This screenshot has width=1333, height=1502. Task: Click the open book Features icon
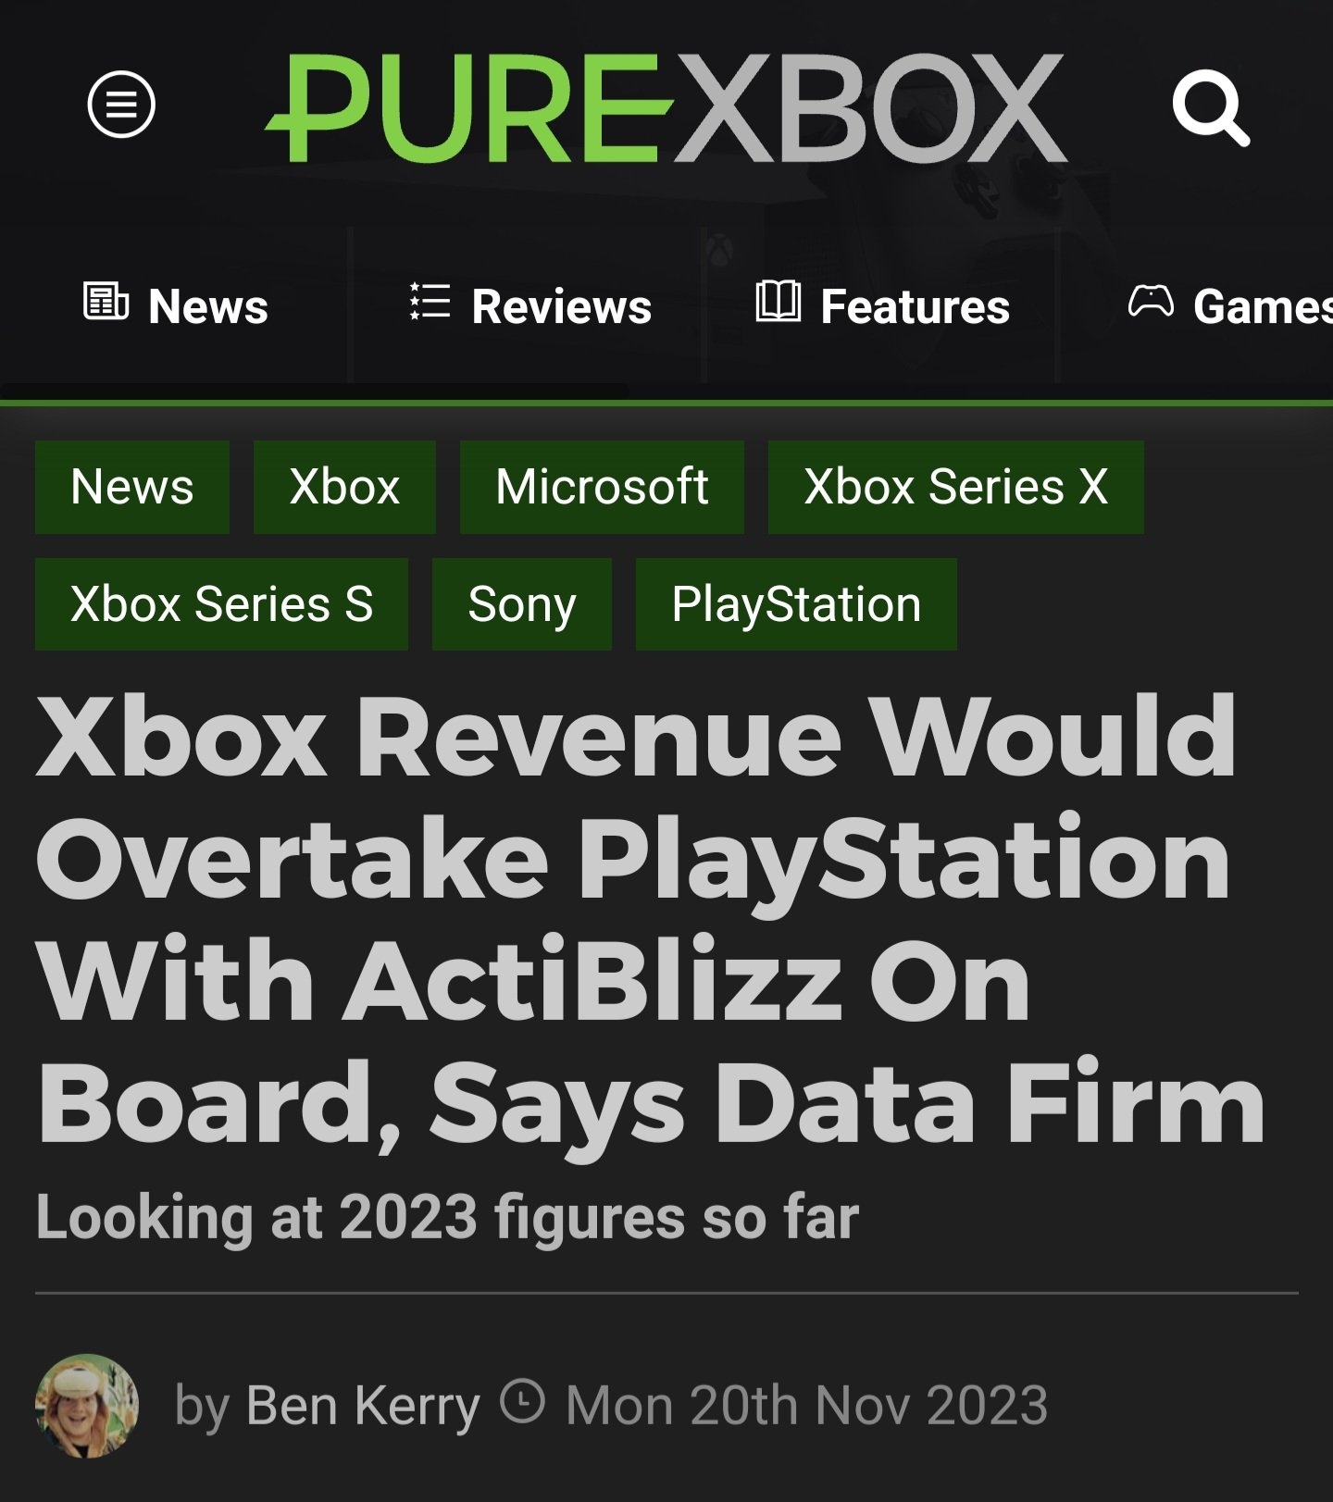(778, 302)
